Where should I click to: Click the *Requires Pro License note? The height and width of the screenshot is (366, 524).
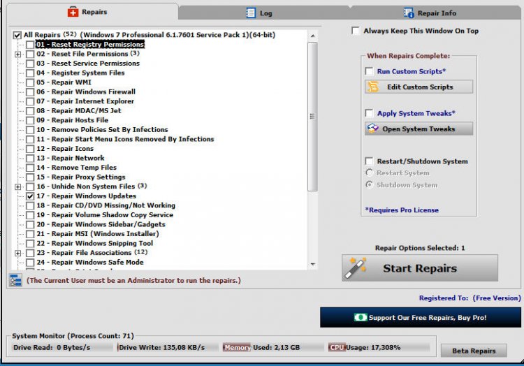[x=402, y=210]
